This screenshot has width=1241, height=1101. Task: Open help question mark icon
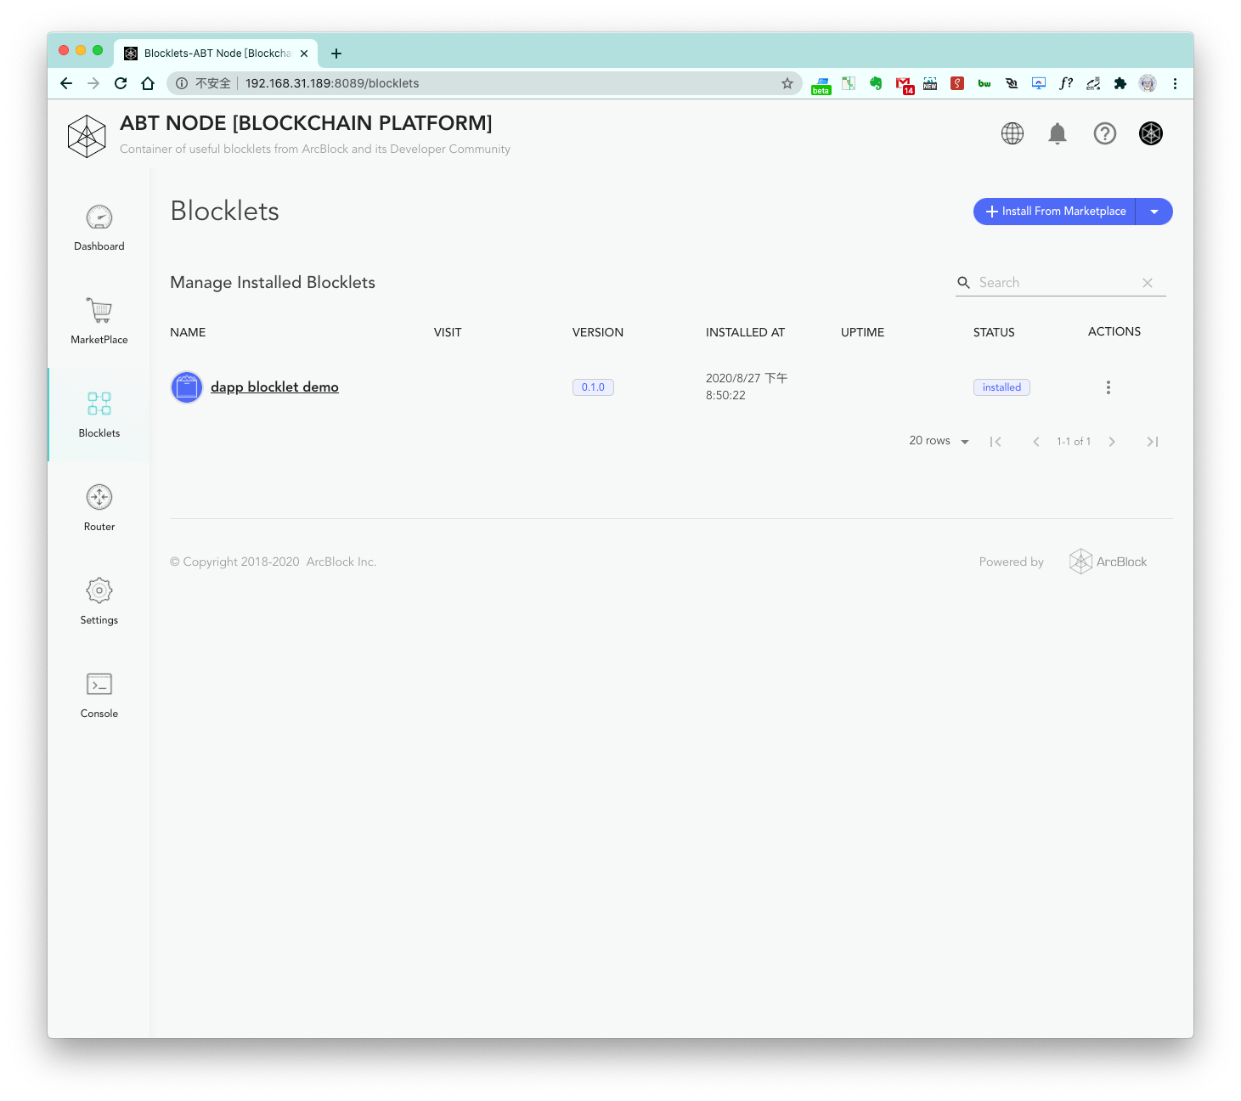1105,133
